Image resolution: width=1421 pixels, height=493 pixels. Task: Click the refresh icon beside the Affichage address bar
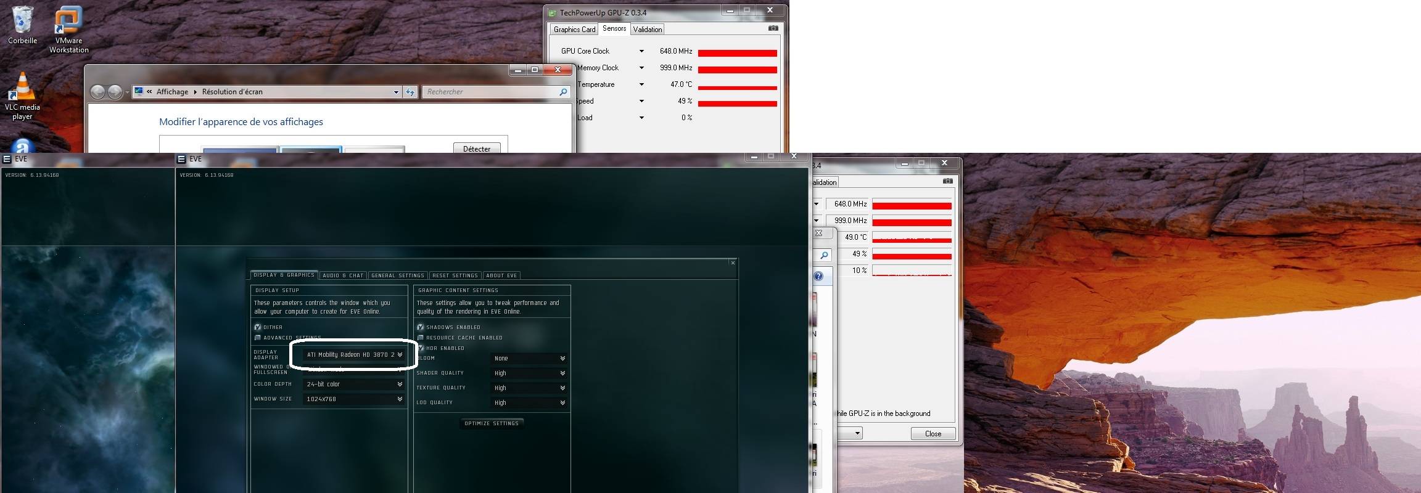coord(410,92)
